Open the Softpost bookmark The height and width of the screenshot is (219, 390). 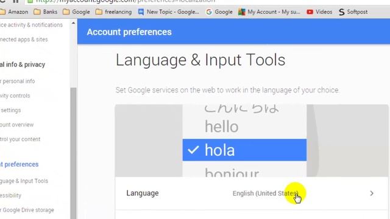[353, 12]
